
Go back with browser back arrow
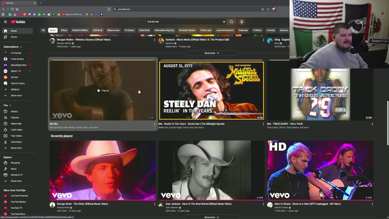(x=3, y=9)
